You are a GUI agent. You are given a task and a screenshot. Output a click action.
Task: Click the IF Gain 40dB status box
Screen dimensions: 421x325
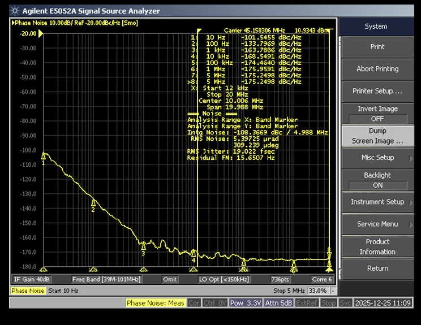(32, 279)
